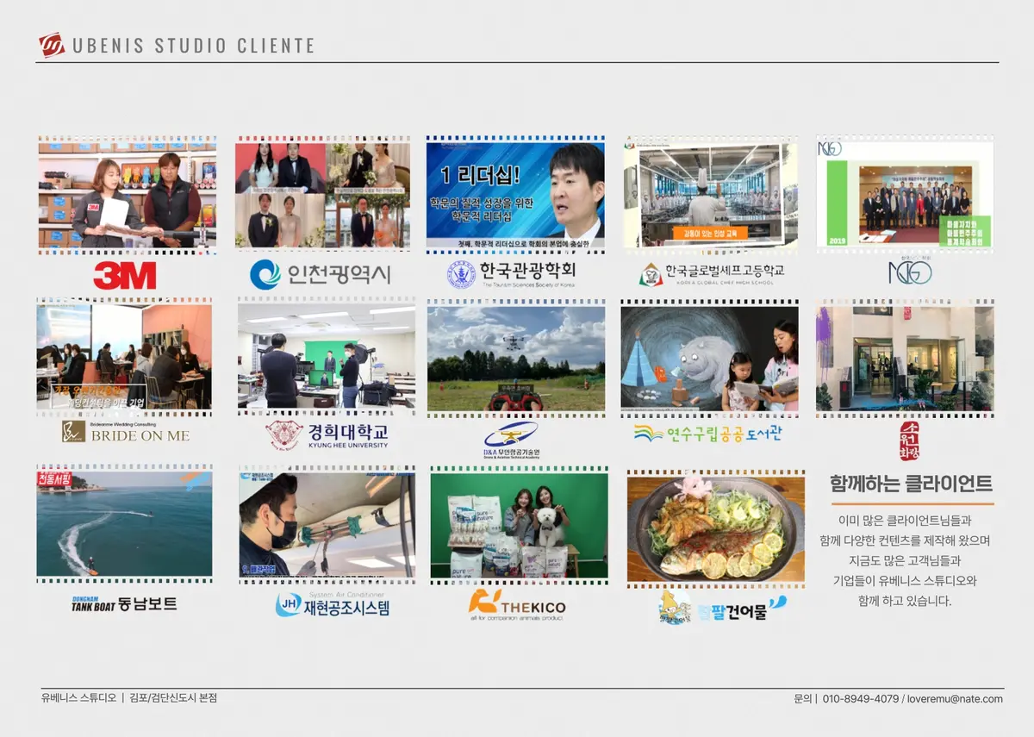Viewport: 1034px width, 737px height.
Task: Open the 3M shop video thumbnail
Action: coord(127,195)
